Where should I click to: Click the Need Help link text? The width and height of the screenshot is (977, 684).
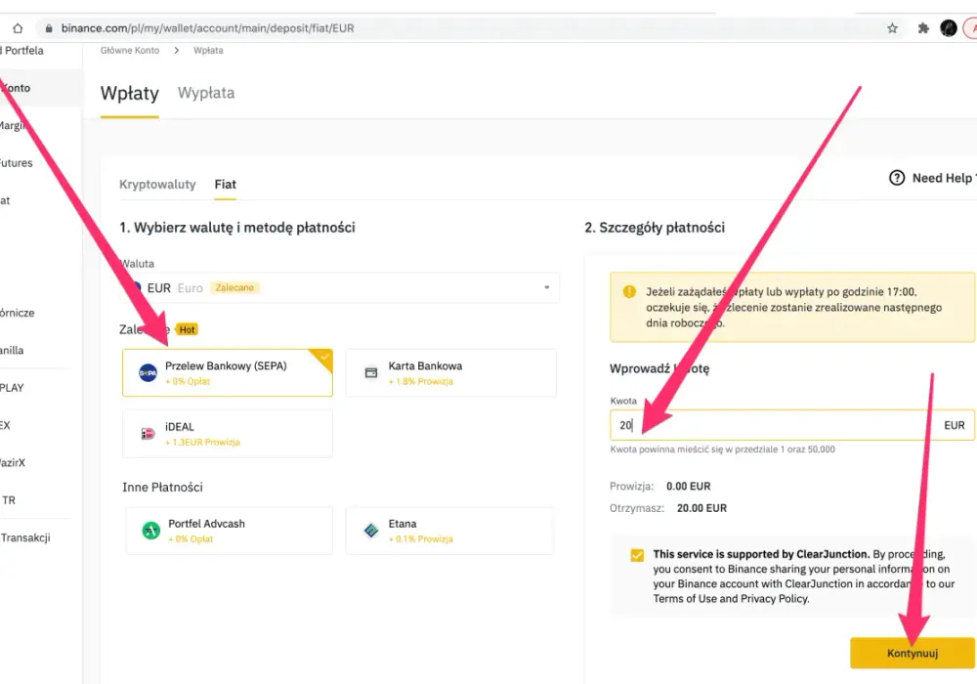coord(942,178)
